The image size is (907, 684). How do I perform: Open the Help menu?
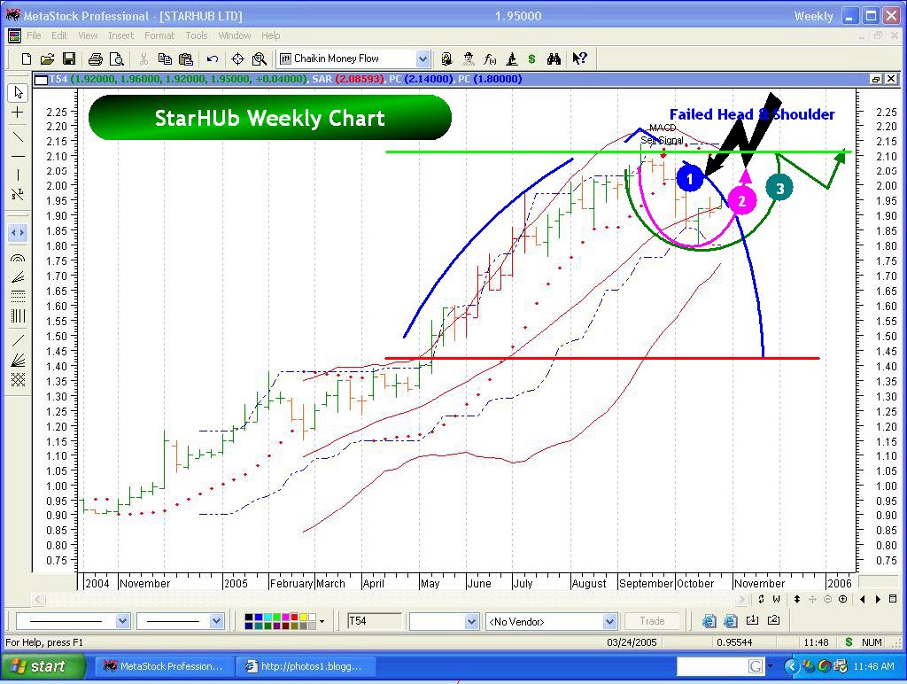click(270, 35)
